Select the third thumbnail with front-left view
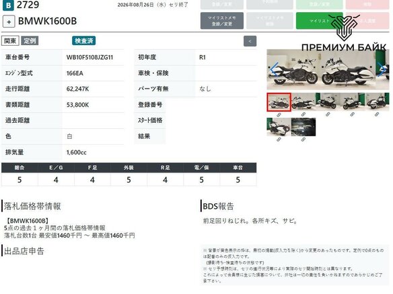This screenshot has width=393, height=294. click(x=328, y=102)
